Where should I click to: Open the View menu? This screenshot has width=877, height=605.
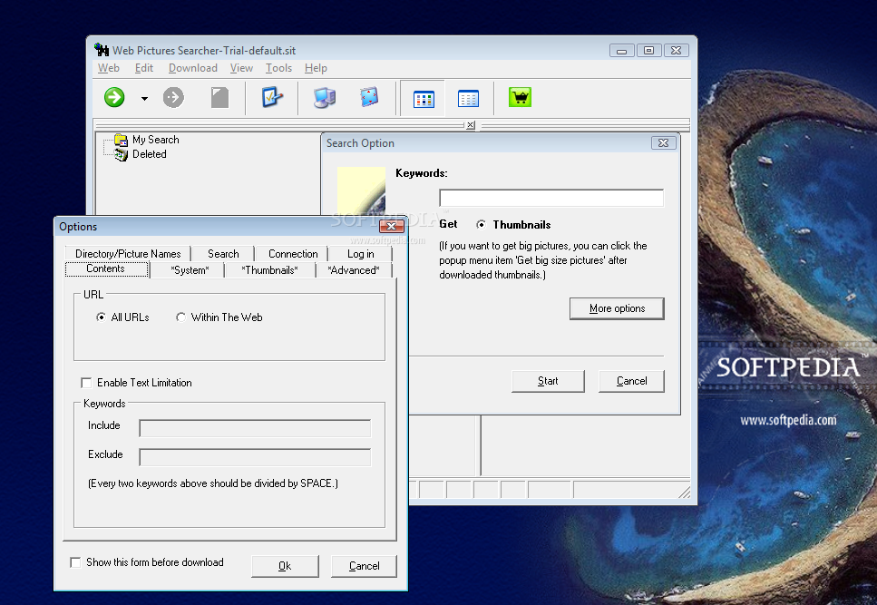(x=241, y=68)
